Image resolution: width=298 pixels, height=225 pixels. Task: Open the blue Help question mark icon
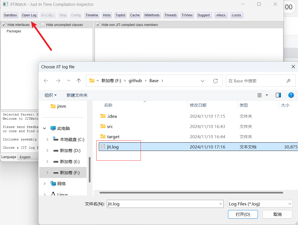coord(291,95)
